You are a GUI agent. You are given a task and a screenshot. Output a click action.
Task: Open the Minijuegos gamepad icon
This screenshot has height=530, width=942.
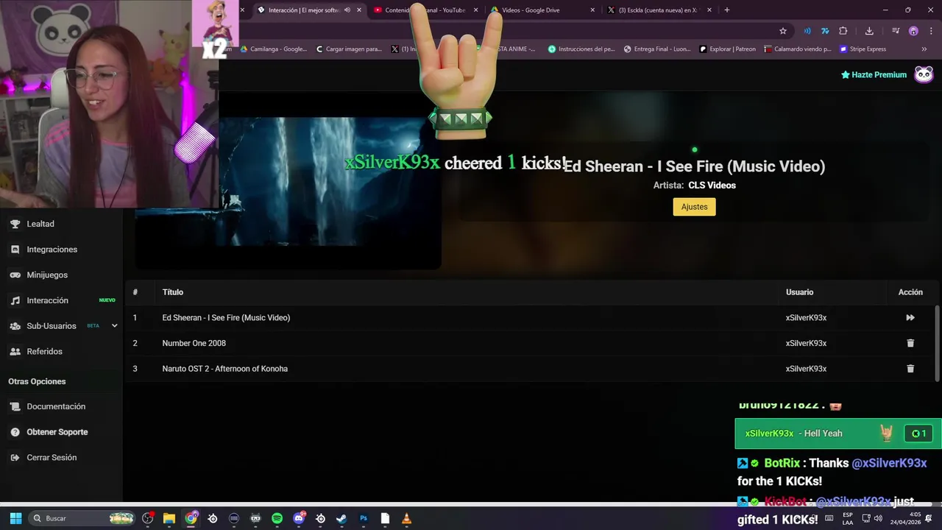(x=15, y=275)
